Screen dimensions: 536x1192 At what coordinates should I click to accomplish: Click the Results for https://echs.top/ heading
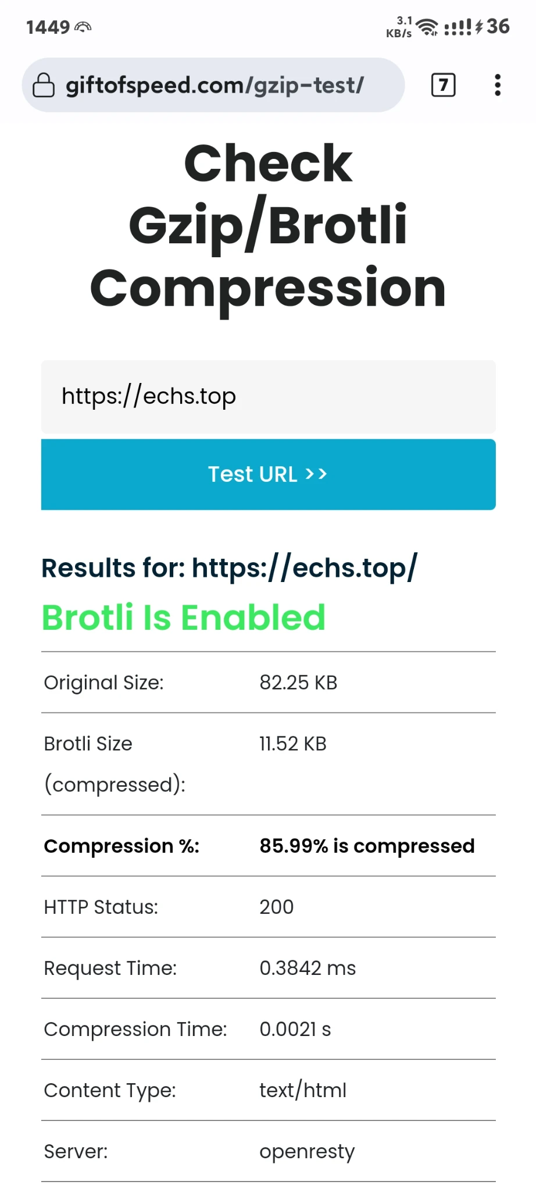tap(229, 568)
